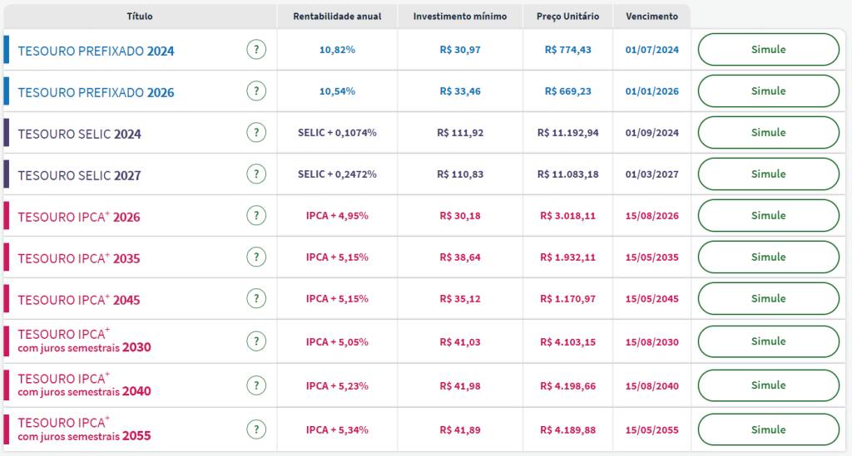The width and height of the screenshot is (852, 456).
Task: Open question mark for Tesouro IPCA+ 2035
Action: click(256, 257)
